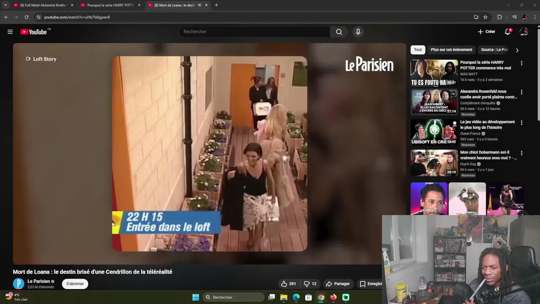Open the MAD MATT channel name
Image resolution: width=540 pixels, height=304 pixels.
[x=469, y=74]
